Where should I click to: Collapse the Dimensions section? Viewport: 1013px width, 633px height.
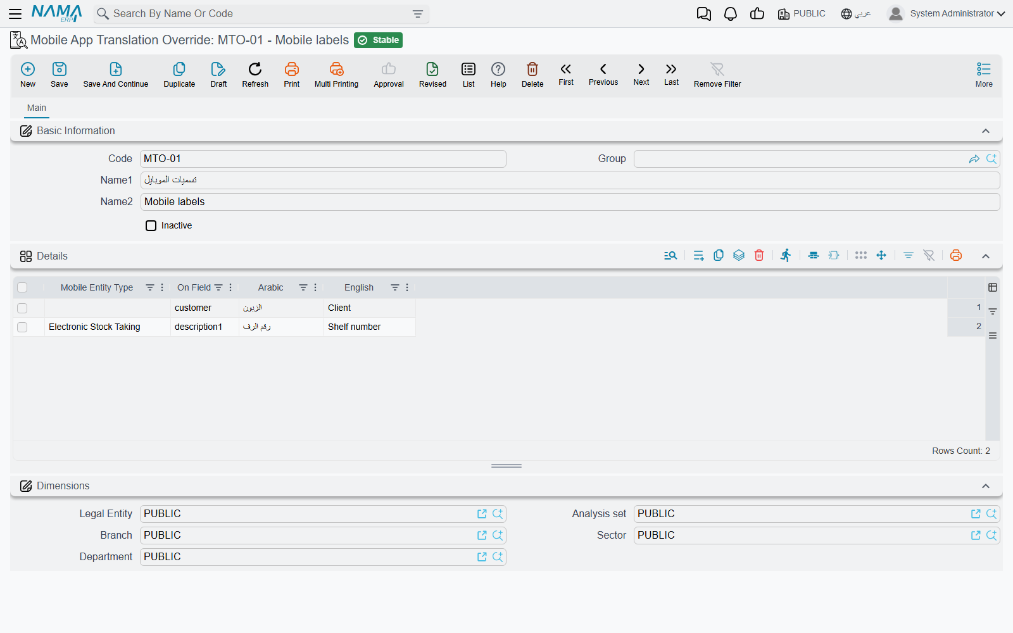click(986, 486)
